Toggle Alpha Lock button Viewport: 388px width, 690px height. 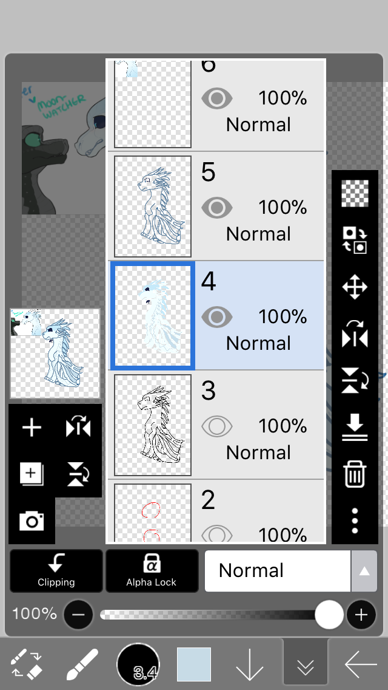click(152, 571)
